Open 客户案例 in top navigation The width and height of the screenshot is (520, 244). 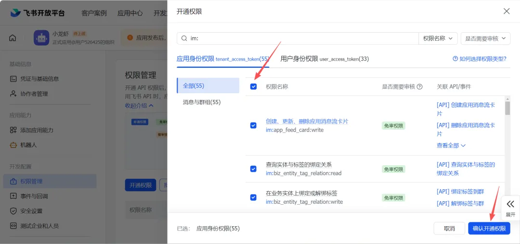[x=94, y=13]
